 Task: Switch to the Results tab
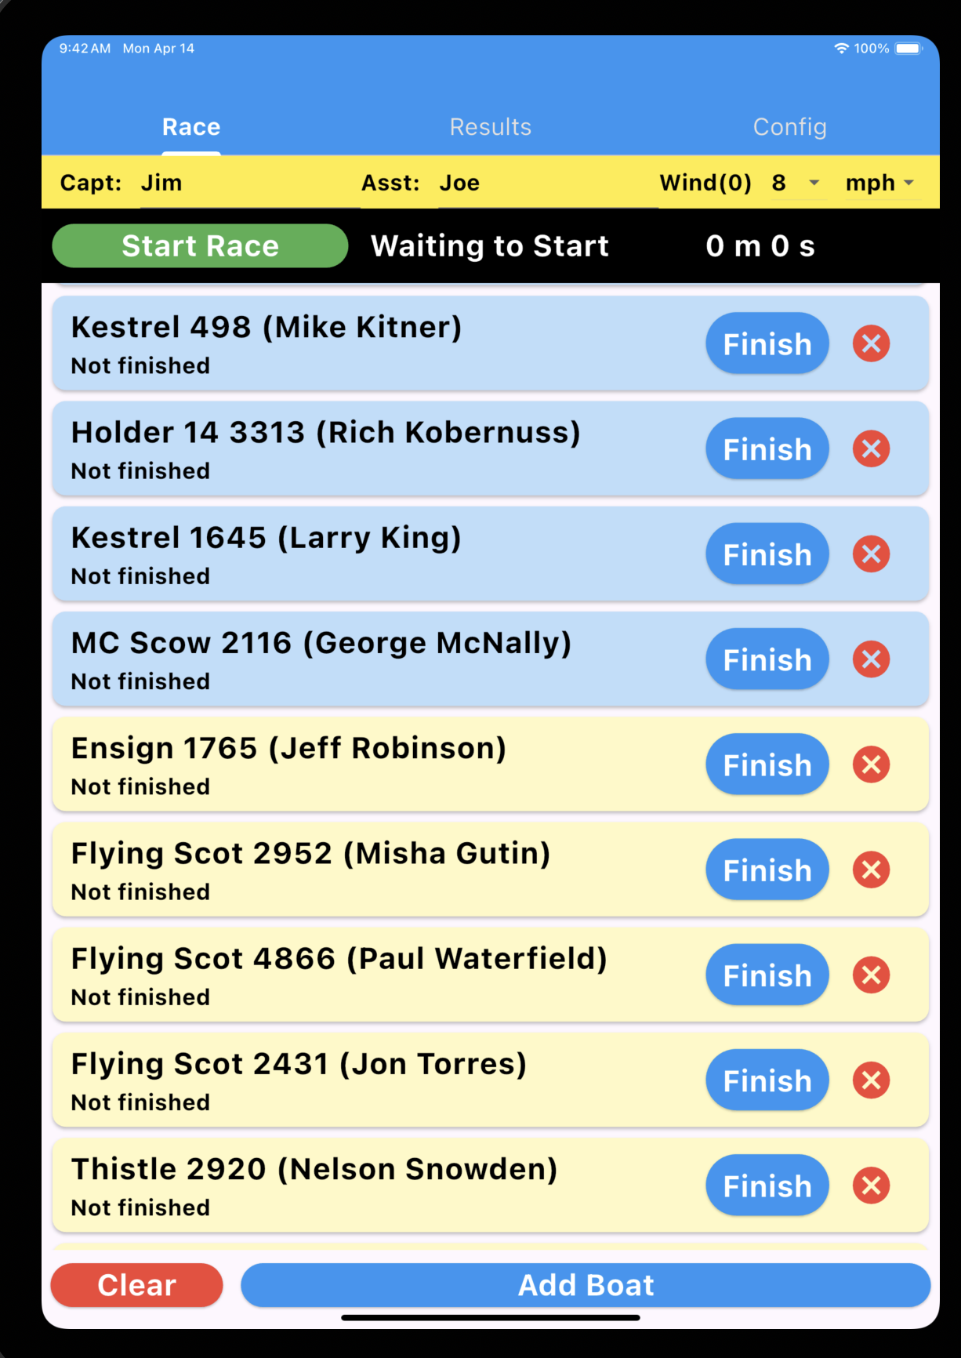pyautogui.click(x=491, y=127)
